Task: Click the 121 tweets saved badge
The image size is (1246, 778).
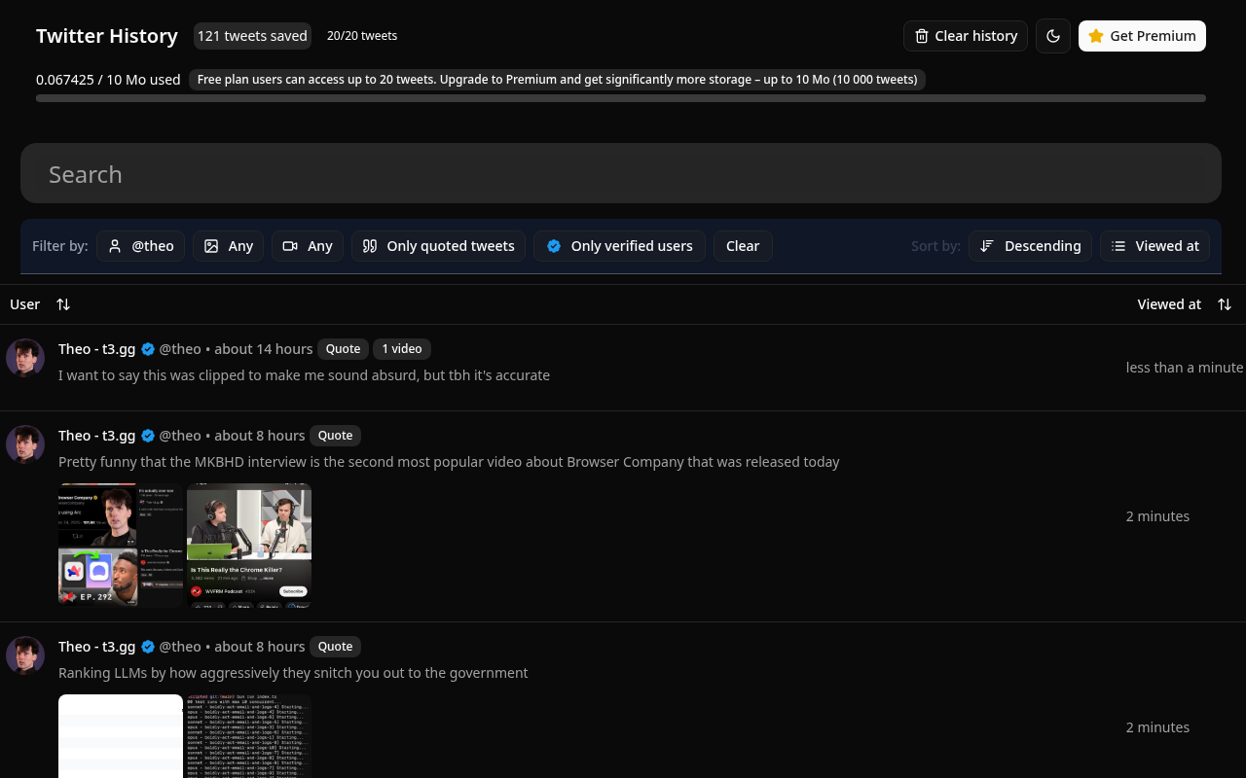Action: click(x=252, y=36)
